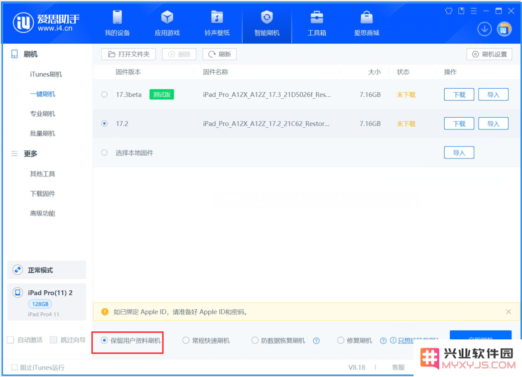Viewport: 522px width, 377px height.
Task: Click the orange iU account avatar icon
Action: pos(504,29)
